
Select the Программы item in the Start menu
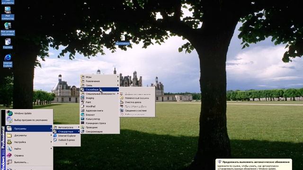tap(29, 128)
